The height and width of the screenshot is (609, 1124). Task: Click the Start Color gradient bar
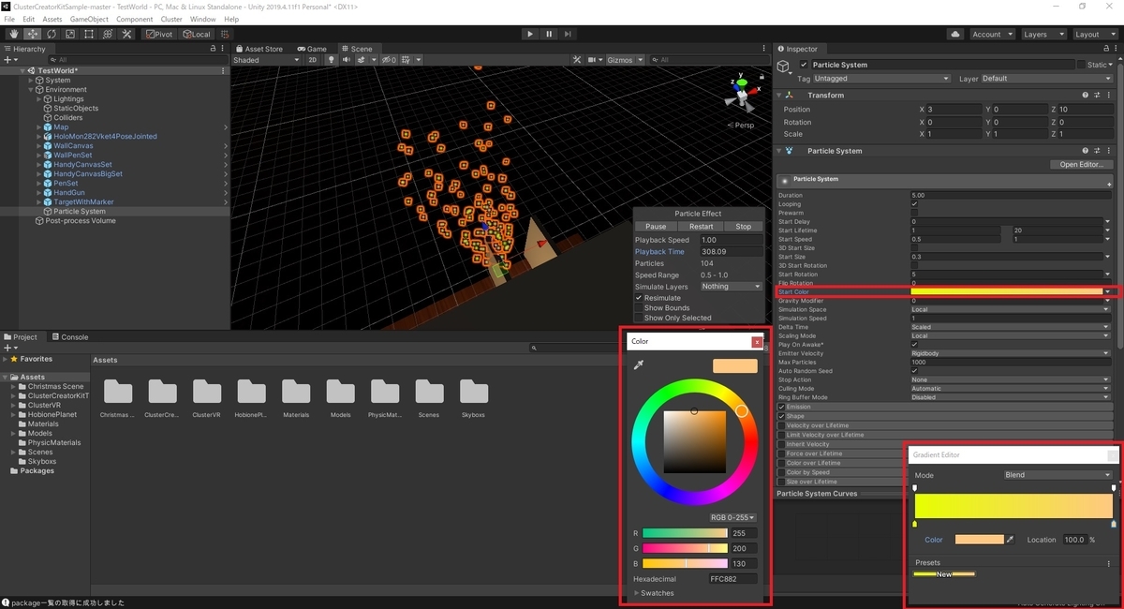1006,292
